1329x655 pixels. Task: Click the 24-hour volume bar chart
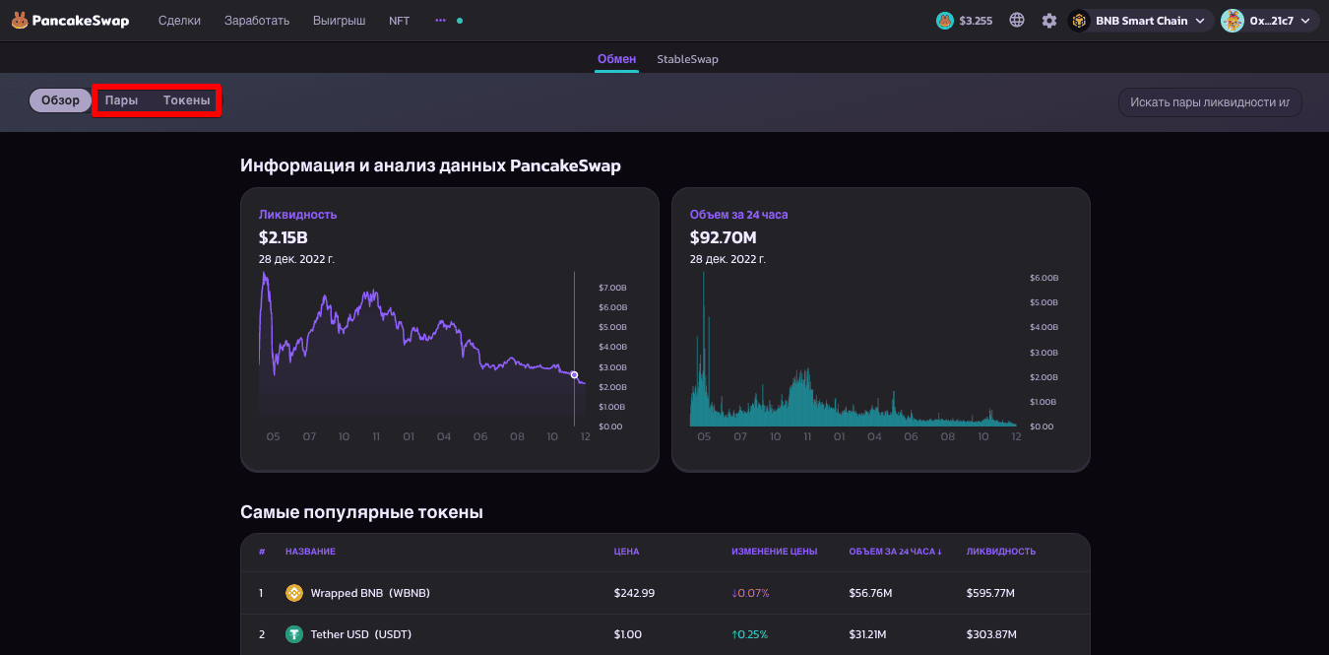pyautogui.click(x=854, y=350)
